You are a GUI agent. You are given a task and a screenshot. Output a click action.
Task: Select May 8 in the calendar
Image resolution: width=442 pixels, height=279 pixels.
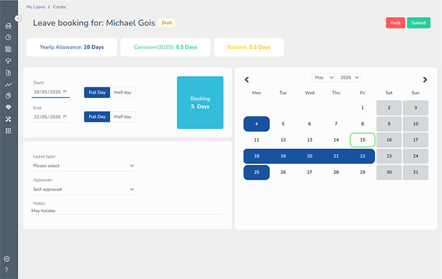[x=362, y=123]
